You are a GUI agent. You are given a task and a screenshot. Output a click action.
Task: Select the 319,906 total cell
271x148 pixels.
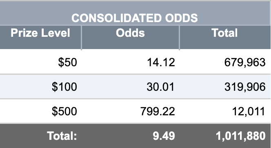[245, 87]
